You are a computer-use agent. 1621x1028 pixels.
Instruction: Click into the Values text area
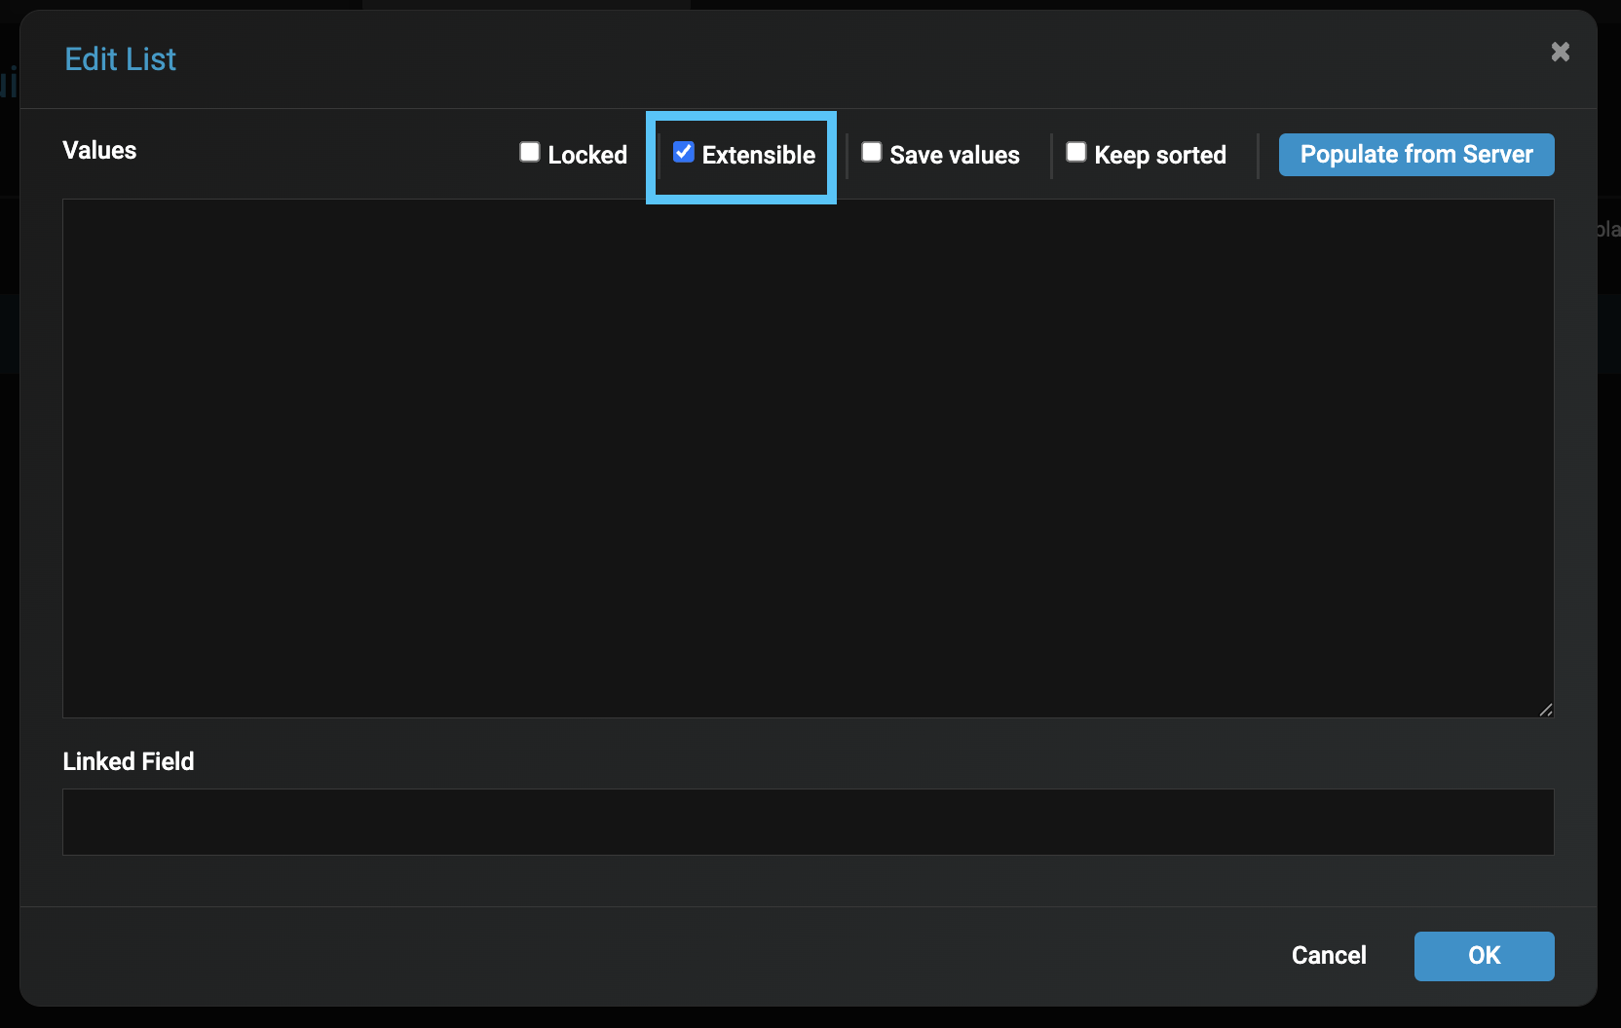(809, 459)
